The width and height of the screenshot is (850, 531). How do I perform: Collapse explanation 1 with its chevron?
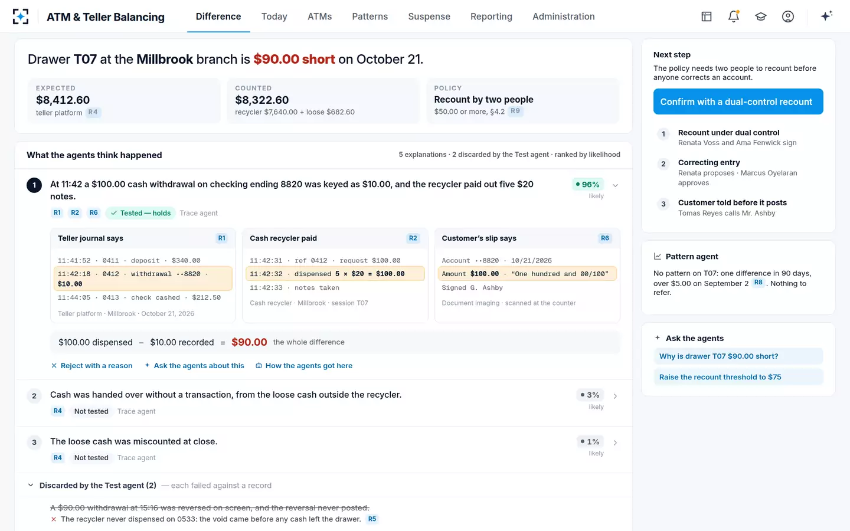(x=615, y=185)
